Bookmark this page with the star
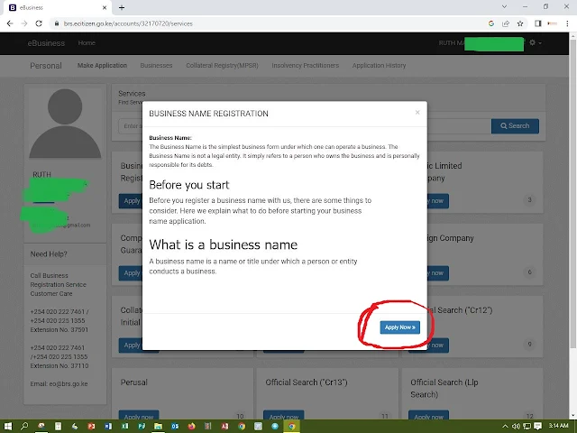This screenshot has height=433, width=577. coord(520,23)
